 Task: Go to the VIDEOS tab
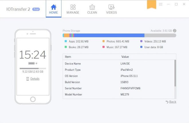pos(111,9)
